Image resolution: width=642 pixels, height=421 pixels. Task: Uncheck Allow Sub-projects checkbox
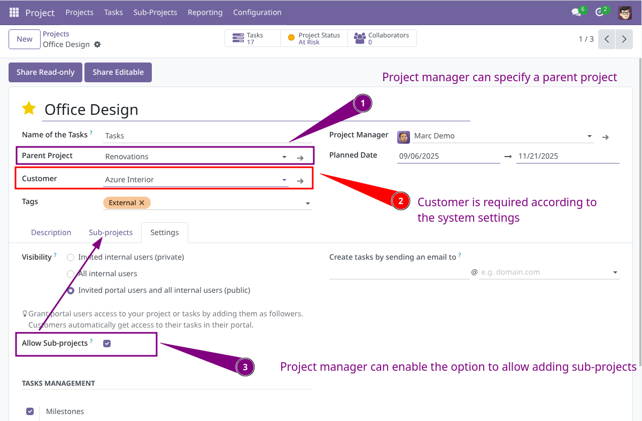pos(107,344)
